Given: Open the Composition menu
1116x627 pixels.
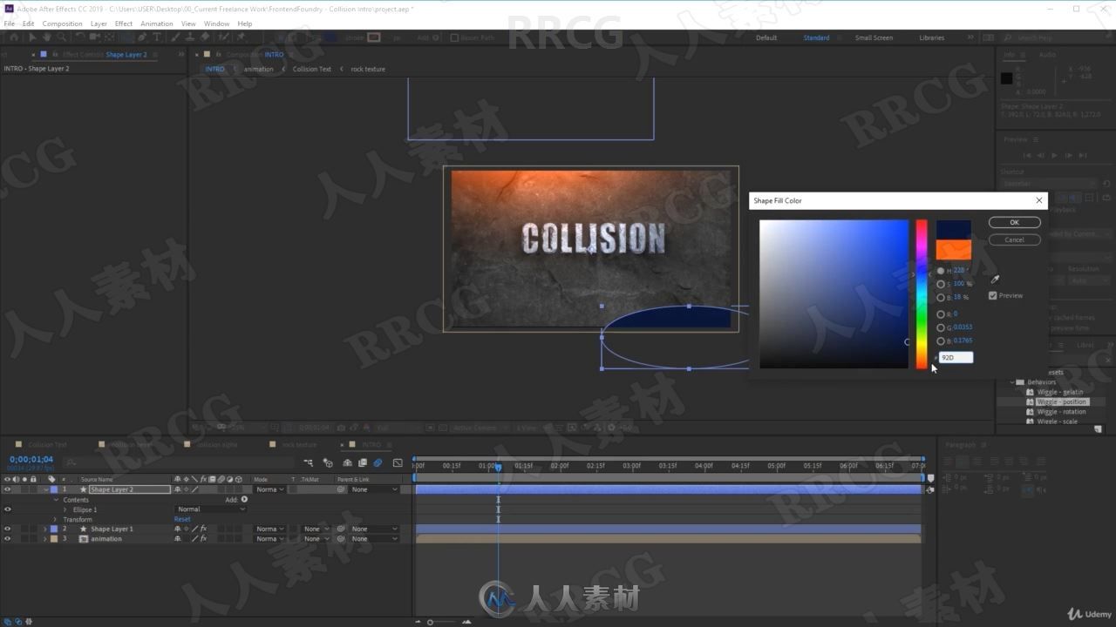Looking at the screenshot, I should click(x=62, y=24).
